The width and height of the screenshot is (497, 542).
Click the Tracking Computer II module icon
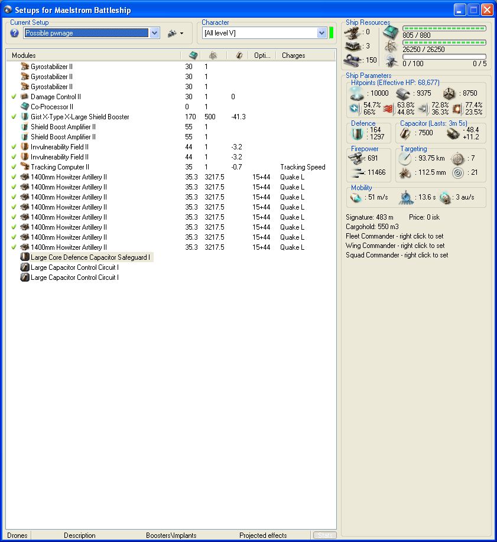25,166
